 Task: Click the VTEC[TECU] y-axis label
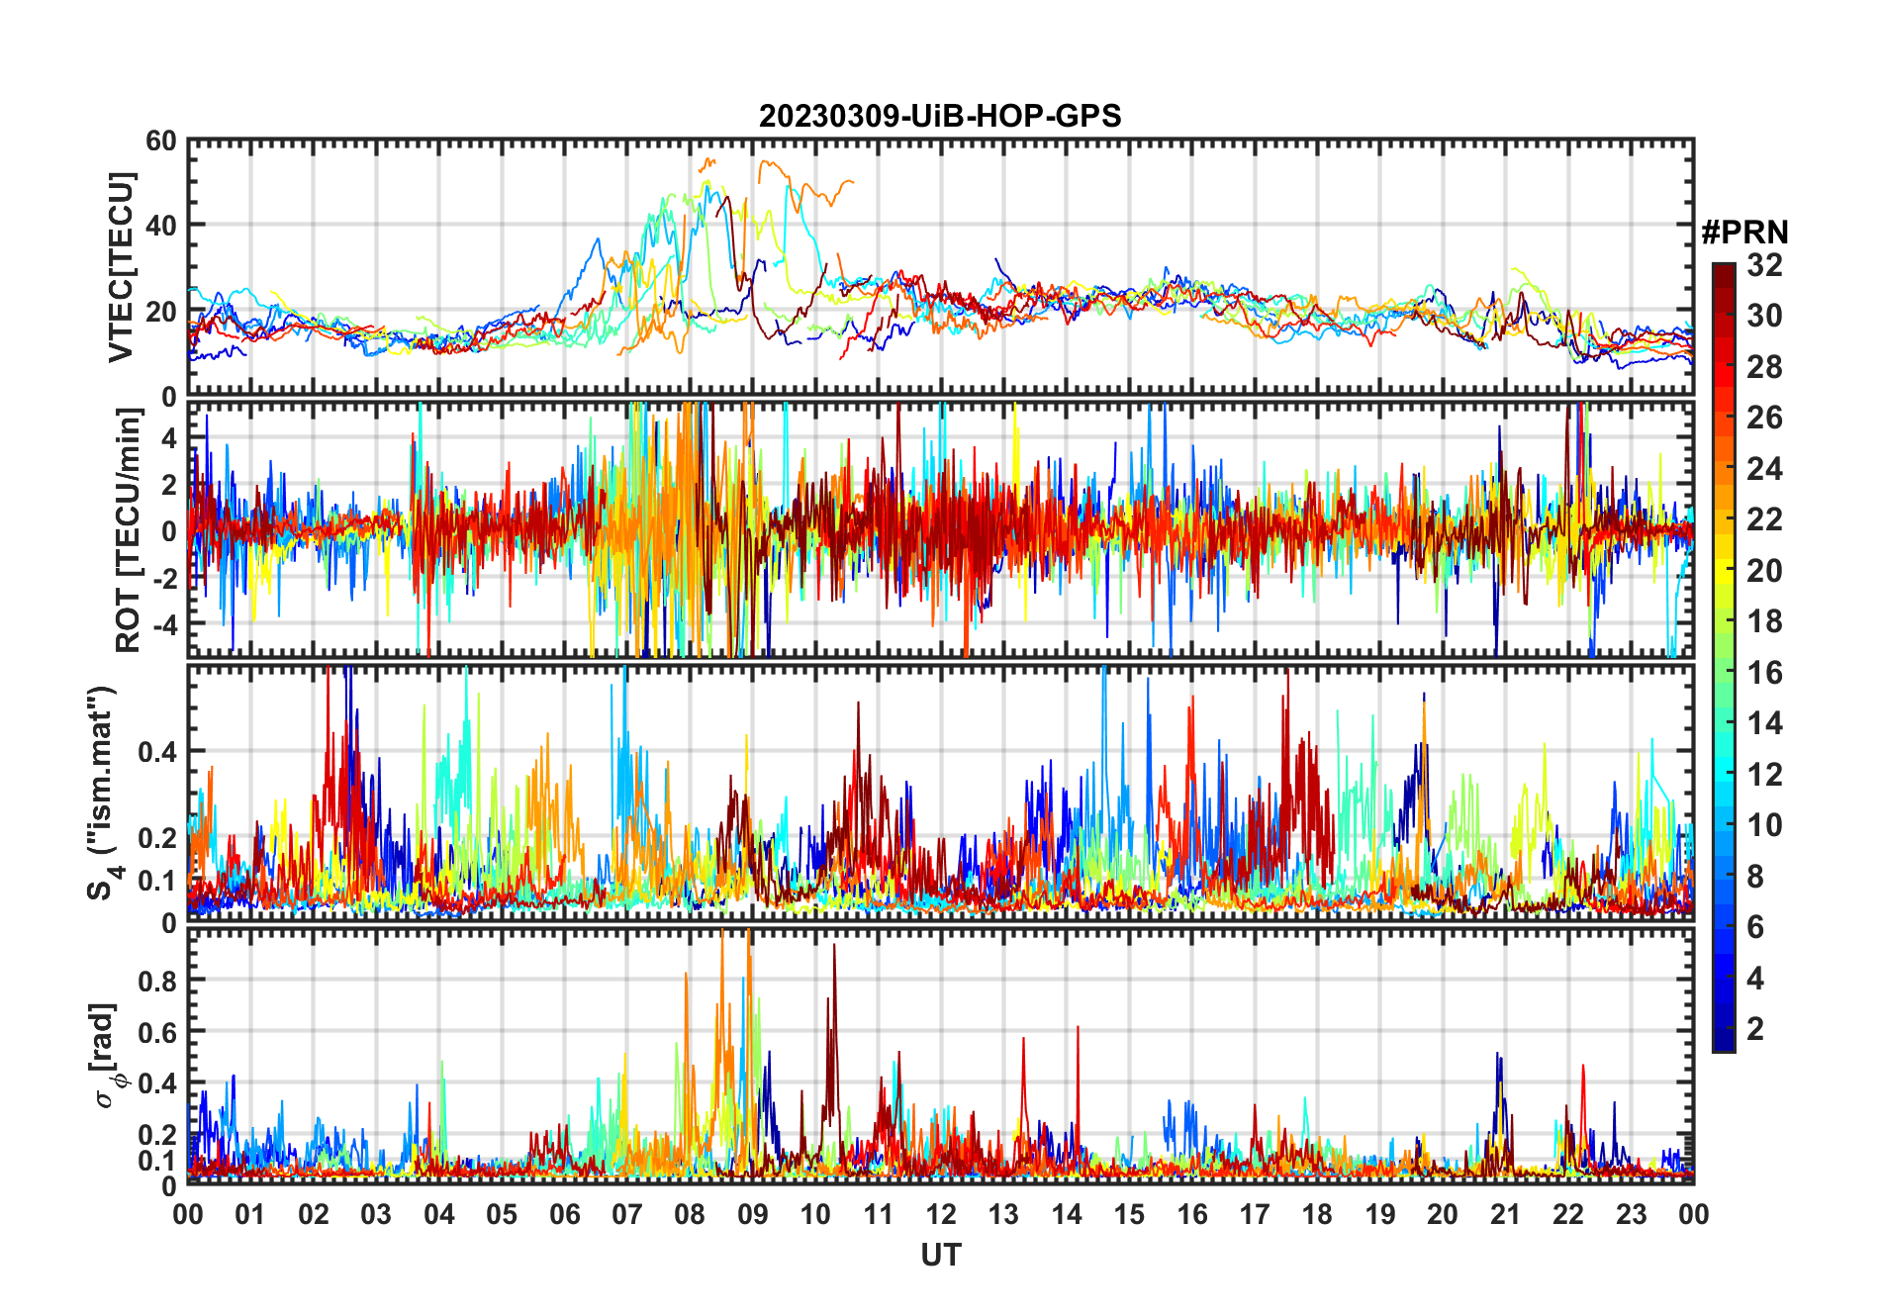click(x=121, y=268)
